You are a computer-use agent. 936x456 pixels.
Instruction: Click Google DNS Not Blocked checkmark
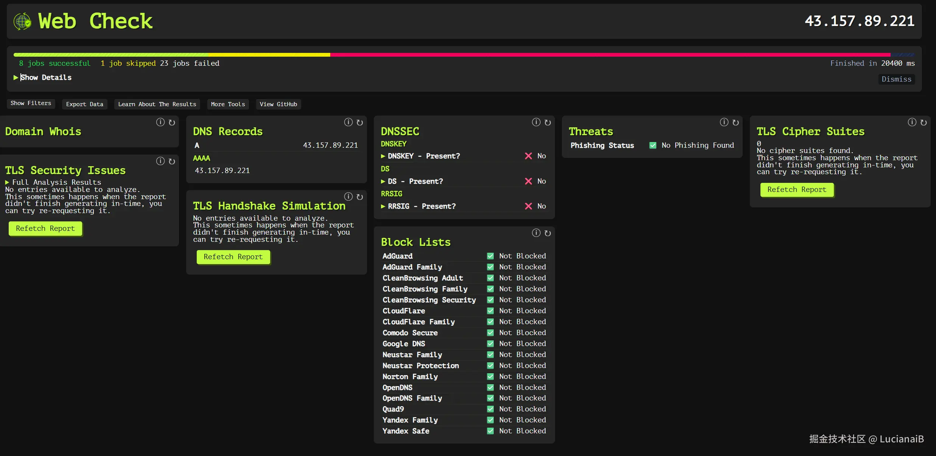[x=490, y=344]
